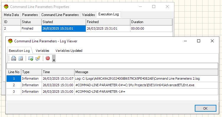The image size is (222, 117).
Task: Click the Log Viewer window app icon
Action: coord(10,41)
